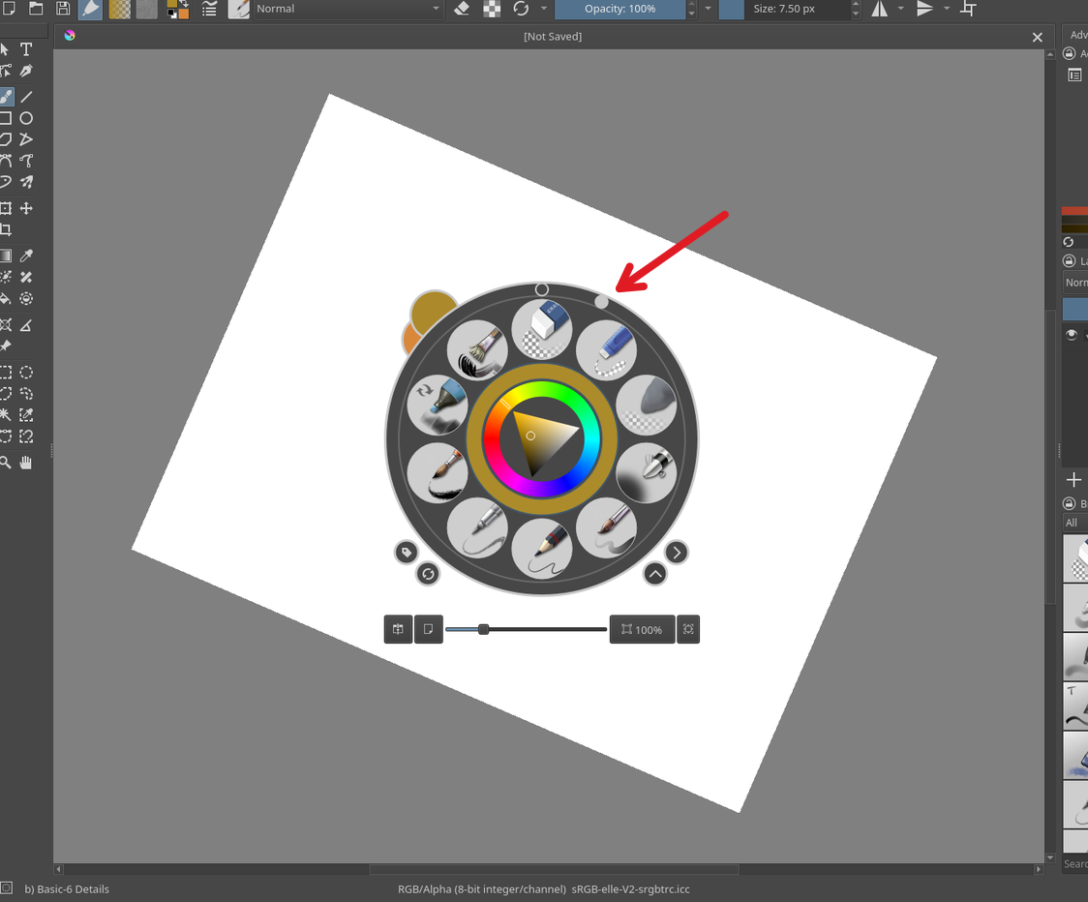Select the Similar color selection tool

point(26,415)
